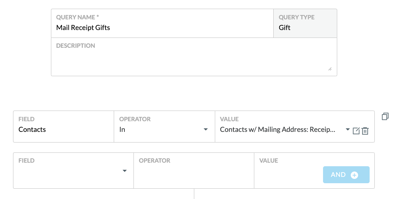Click the plus icon on AND button
402x199 pixels.
[x=354, y=175]
